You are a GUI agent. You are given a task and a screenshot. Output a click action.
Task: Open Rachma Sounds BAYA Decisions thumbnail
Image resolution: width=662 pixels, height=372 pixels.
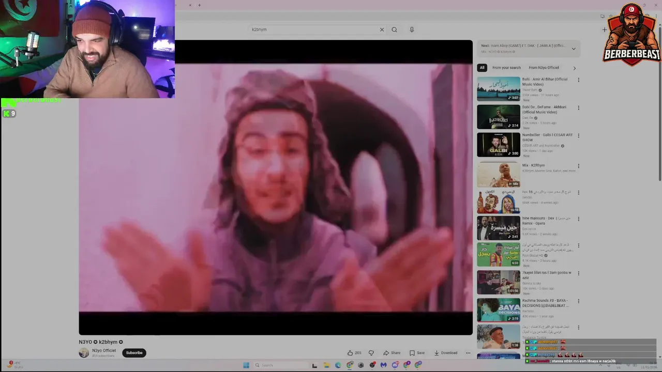coord(499,310)
